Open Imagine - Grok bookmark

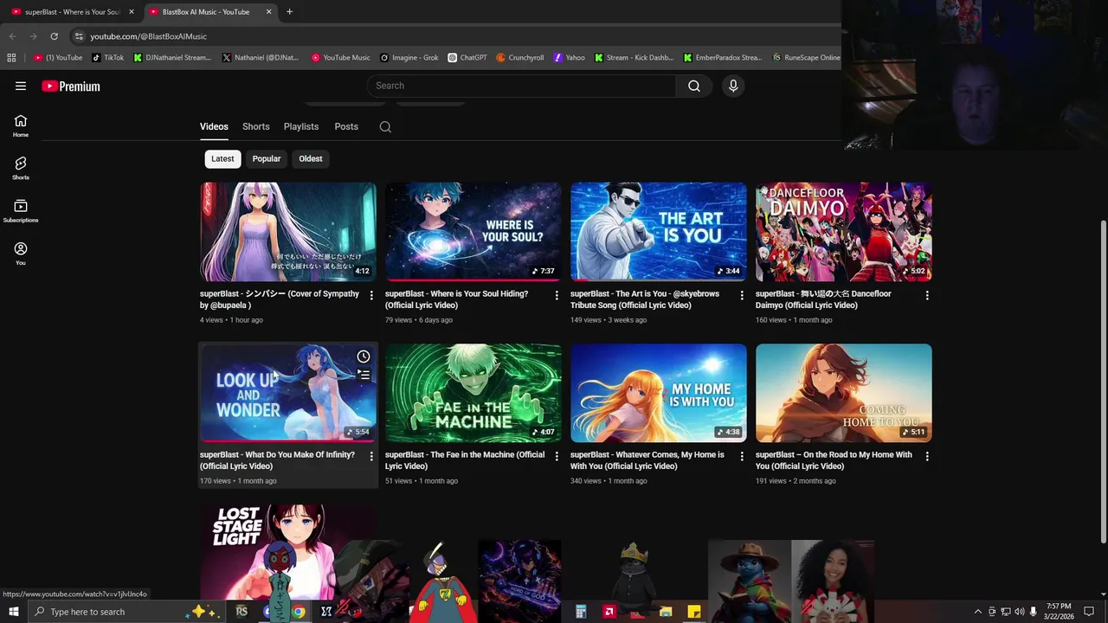coord(409,58)
